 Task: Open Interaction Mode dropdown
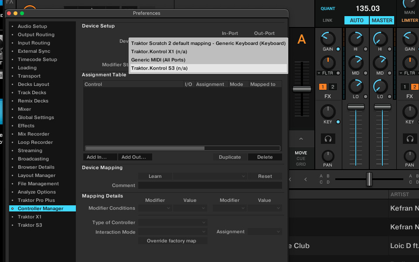click(173, 232)
